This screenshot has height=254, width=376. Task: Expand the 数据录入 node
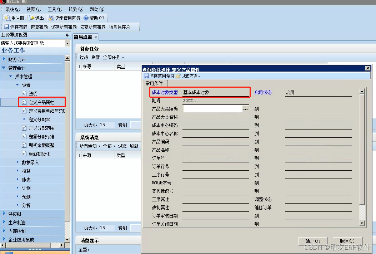click(x=17, y=162)
